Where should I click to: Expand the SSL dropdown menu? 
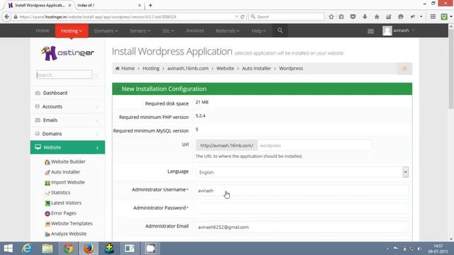point(168,30)
